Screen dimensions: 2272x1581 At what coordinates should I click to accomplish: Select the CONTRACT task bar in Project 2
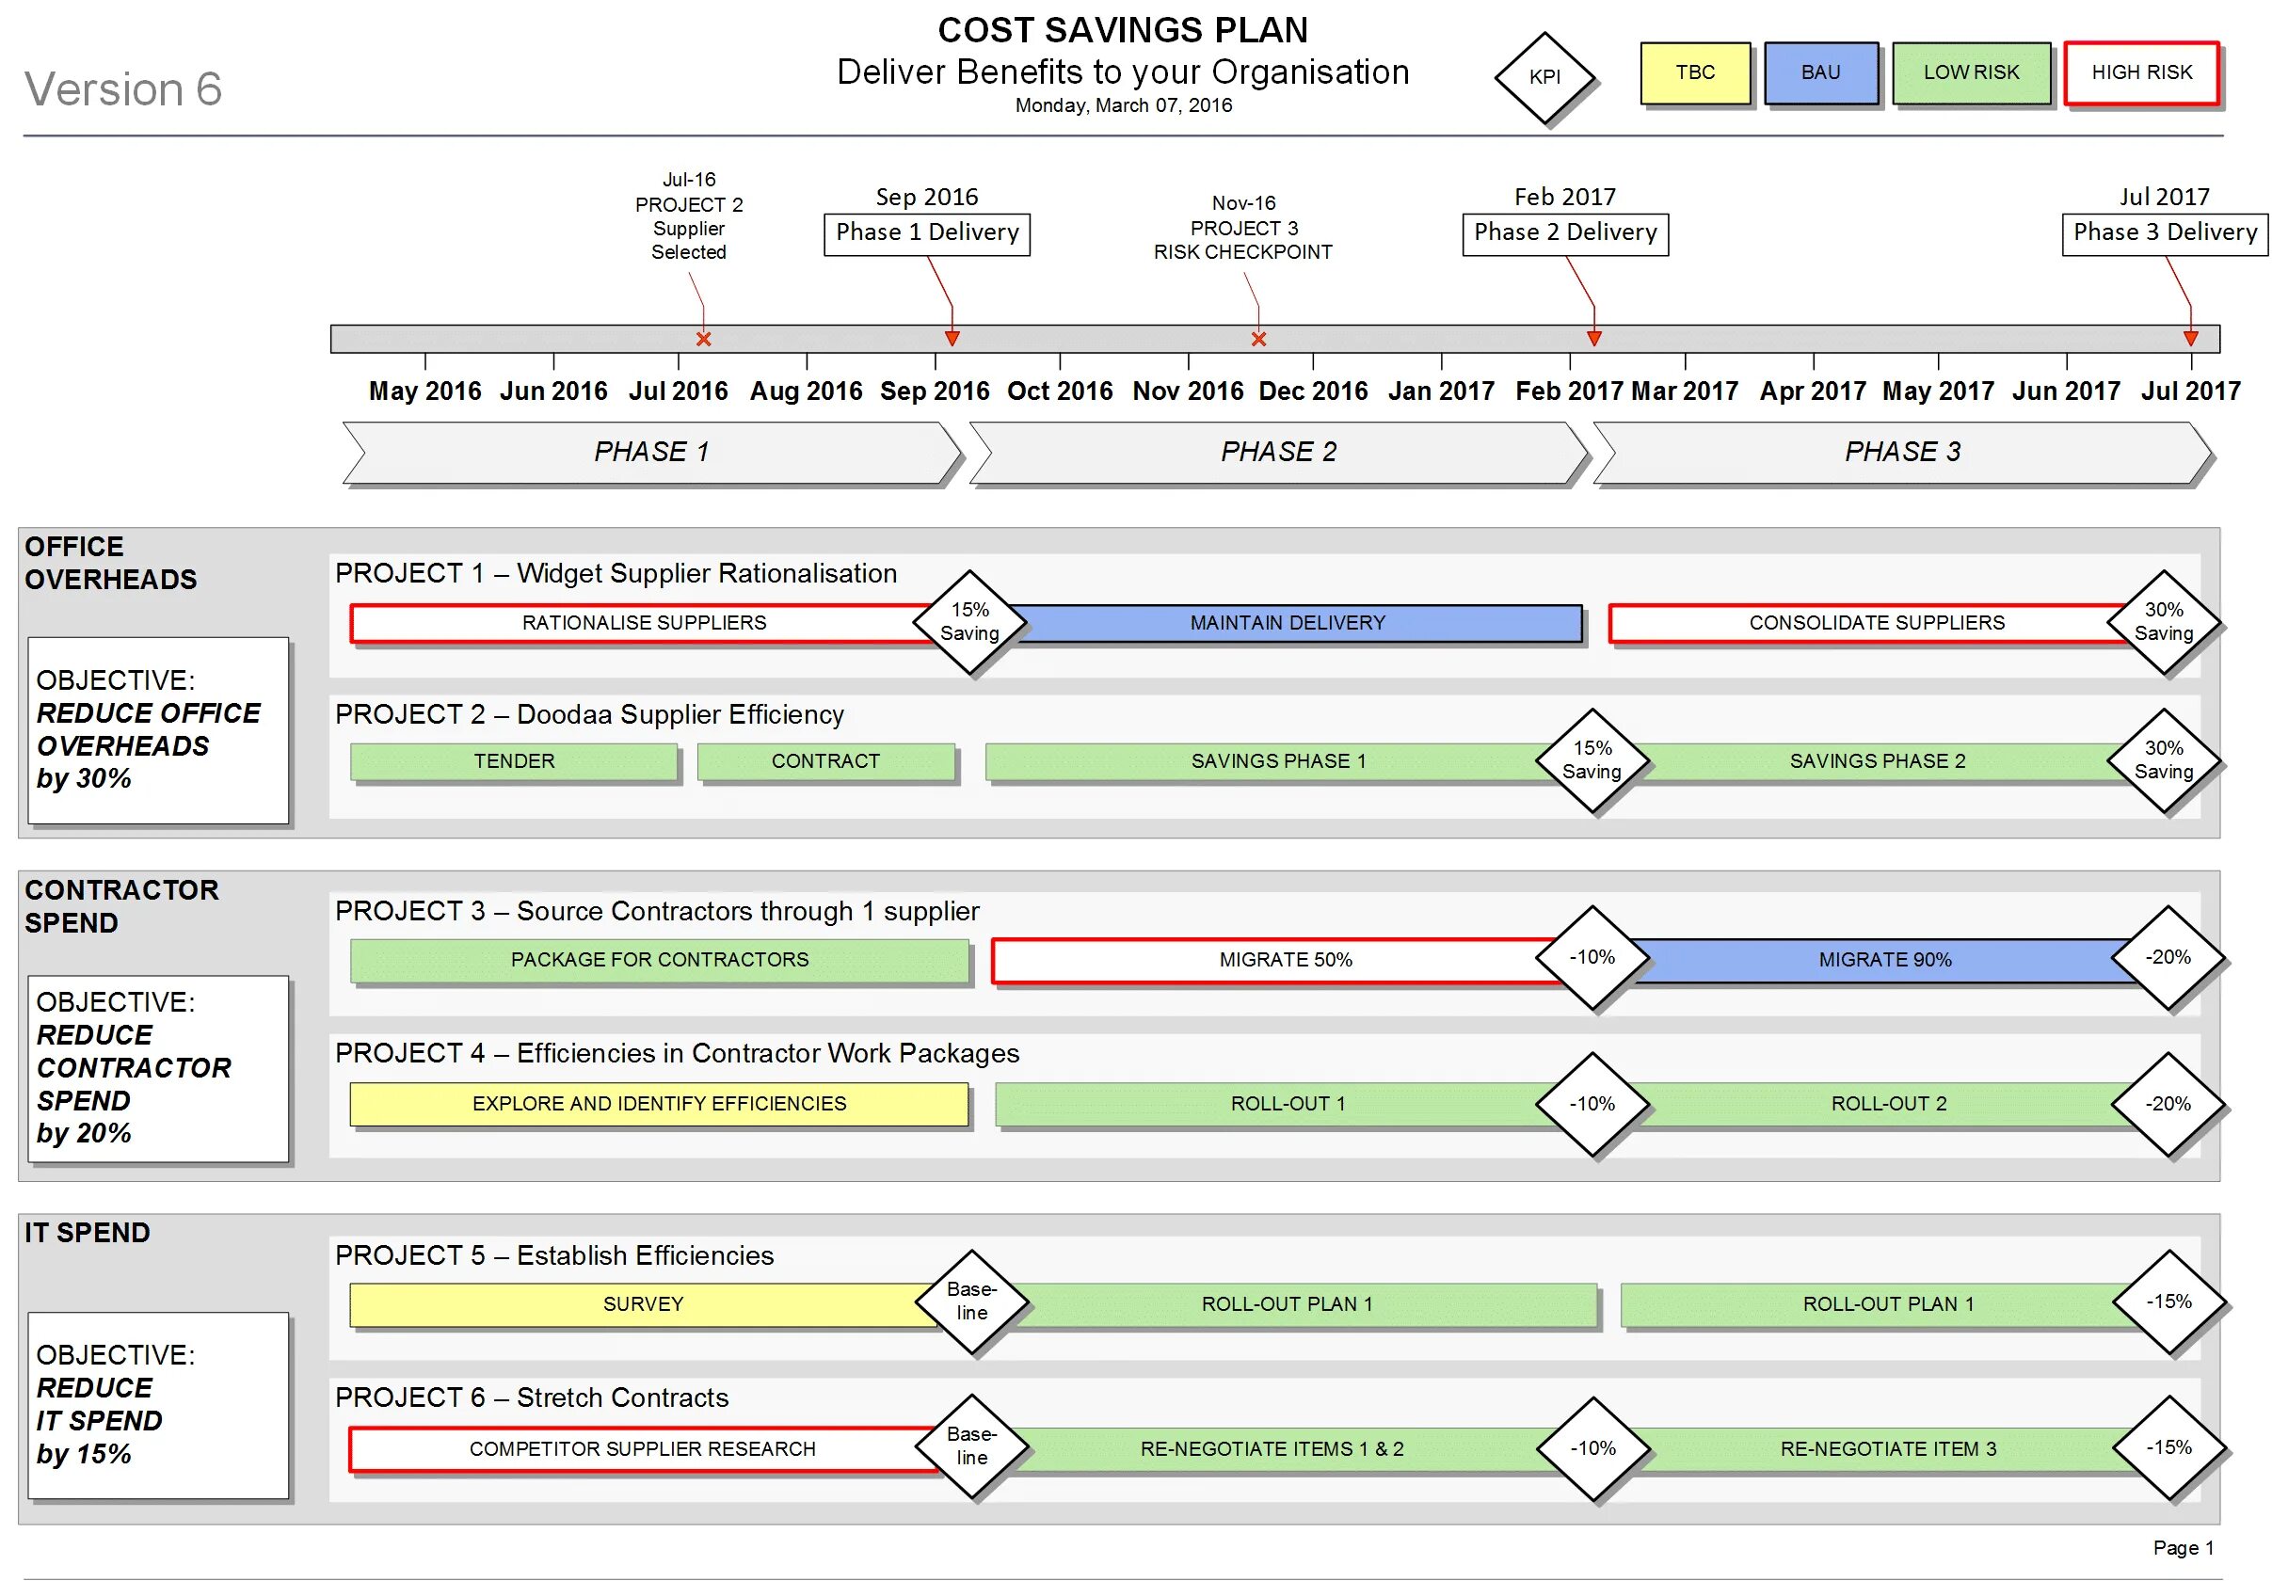coord(825,760)
